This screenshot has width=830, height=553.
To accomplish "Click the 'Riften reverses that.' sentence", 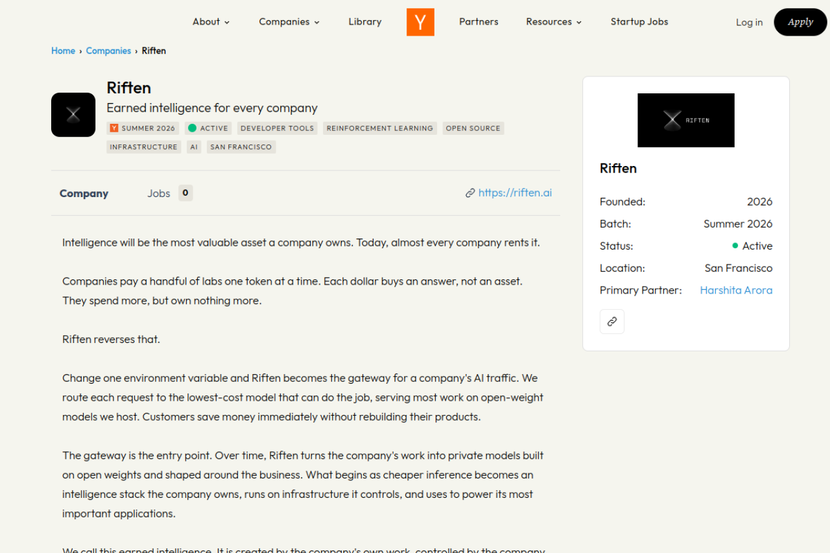I will point(111,340).
